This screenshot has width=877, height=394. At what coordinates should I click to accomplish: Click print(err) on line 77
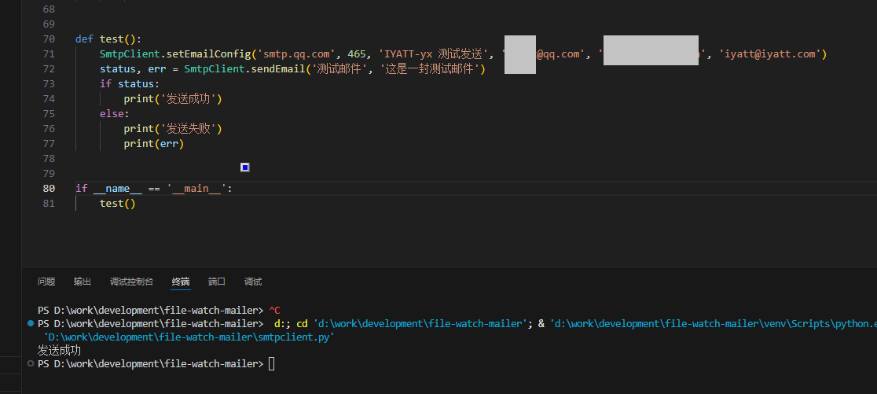[x=153, y=144]
